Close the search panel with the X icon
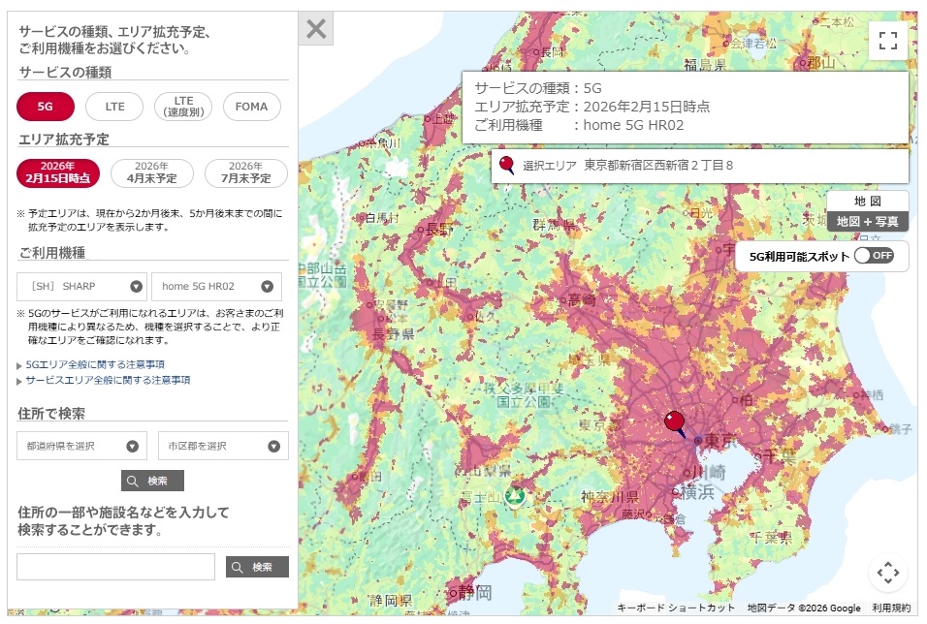 (314, 28)
